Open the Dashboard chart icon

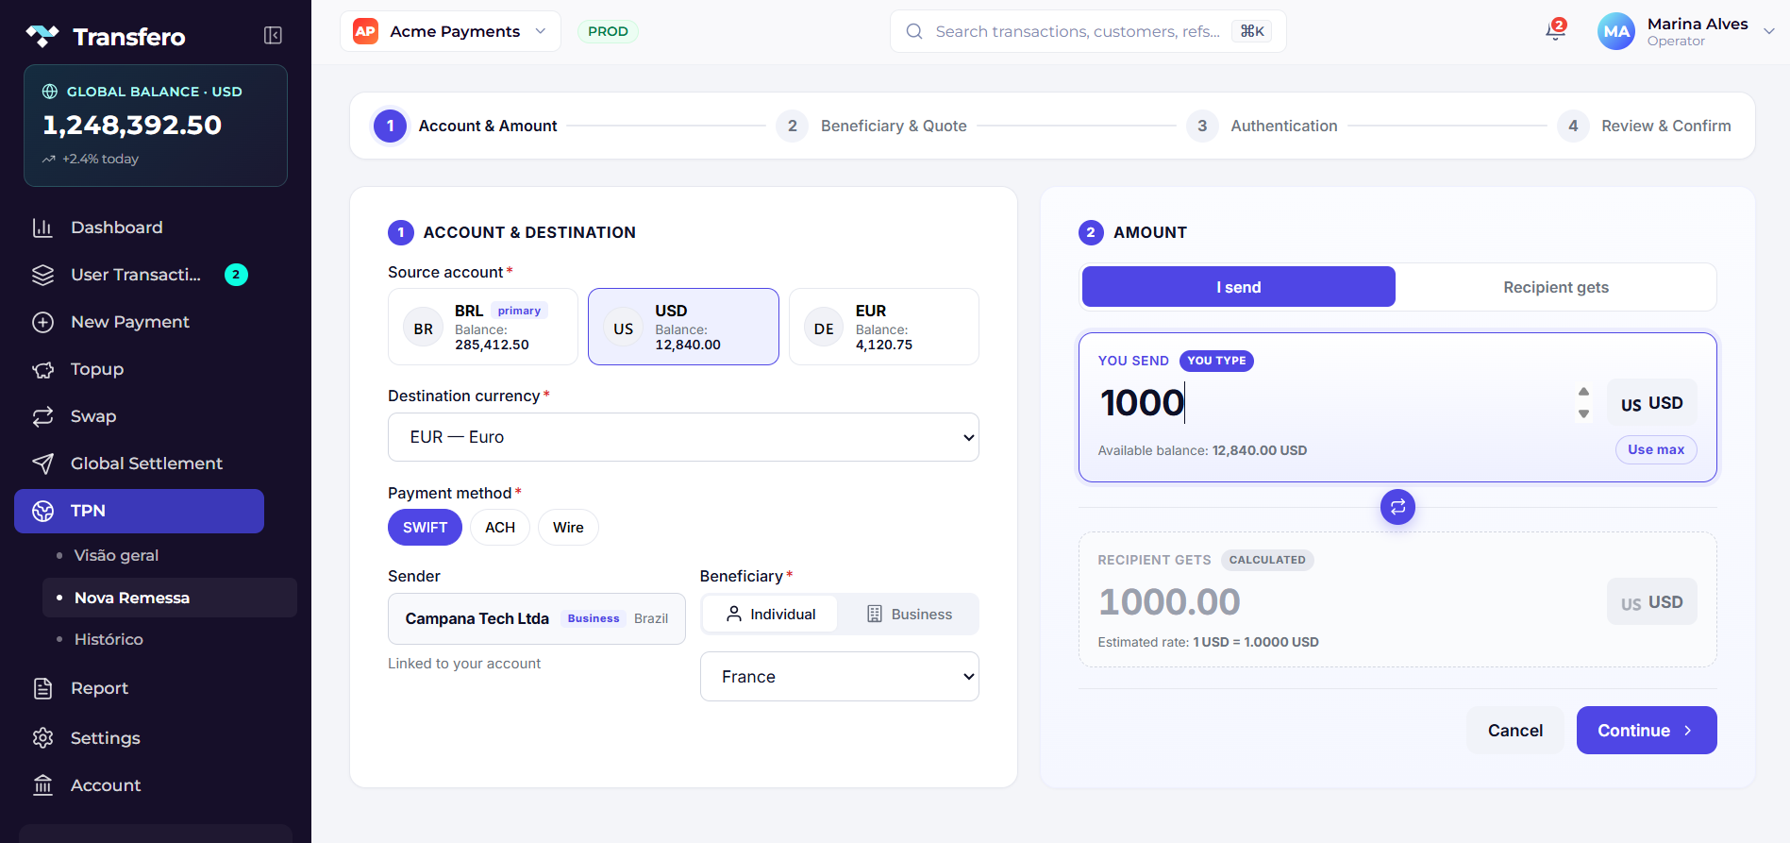[x=42, y=228]
